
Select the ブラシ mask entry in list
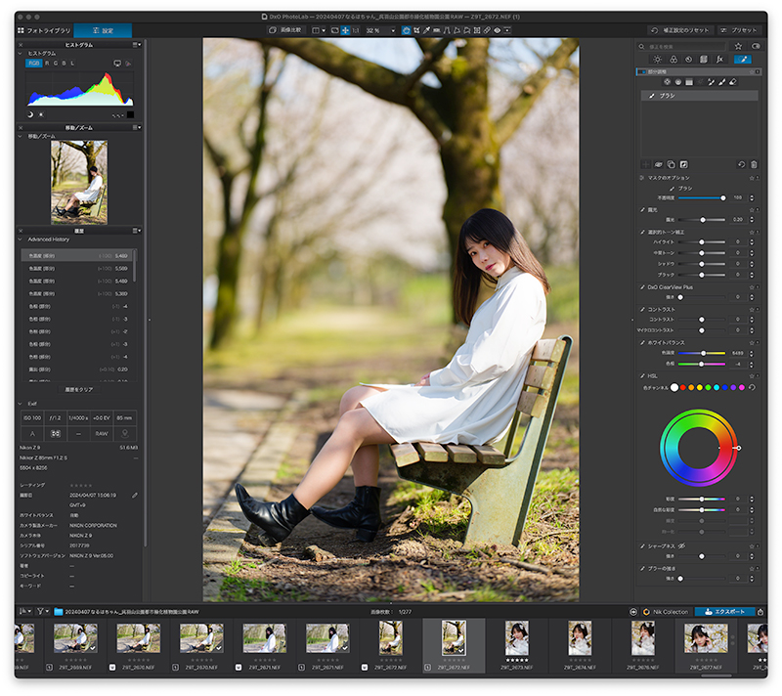[699, 95]
